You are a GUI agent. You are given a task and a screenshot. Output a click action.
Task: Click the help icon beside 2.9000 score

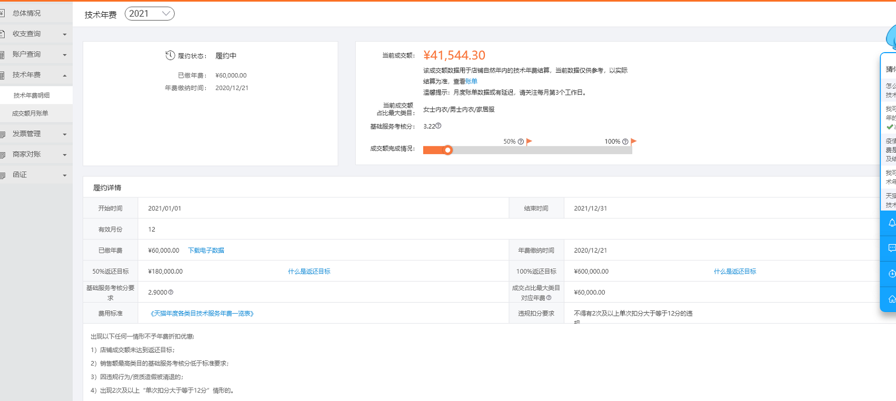click(x=171, y=292)
